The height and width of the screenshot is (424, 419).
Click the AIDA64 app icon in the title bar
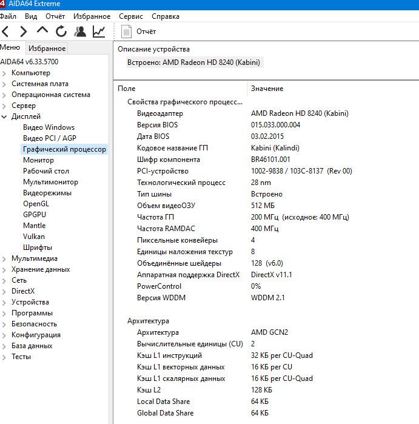click(2, 4)
